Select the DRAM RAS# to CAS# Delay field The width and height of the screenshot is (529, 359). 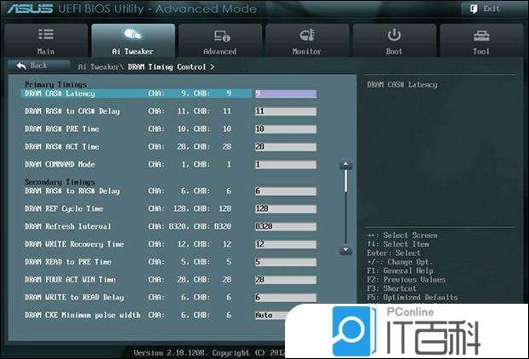coord(286,111)
